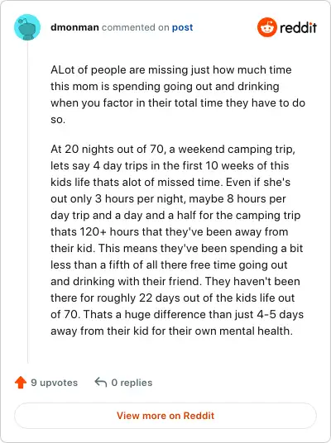Viewport: 331px width, 443px height.
Task: Open "View more on Reddit" button
Action: pos(165,416)
